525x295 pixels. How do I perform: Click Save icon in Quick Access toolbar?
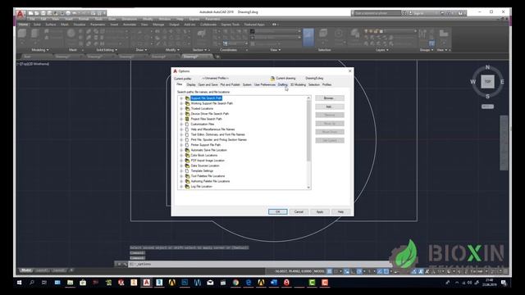point(43,13)
